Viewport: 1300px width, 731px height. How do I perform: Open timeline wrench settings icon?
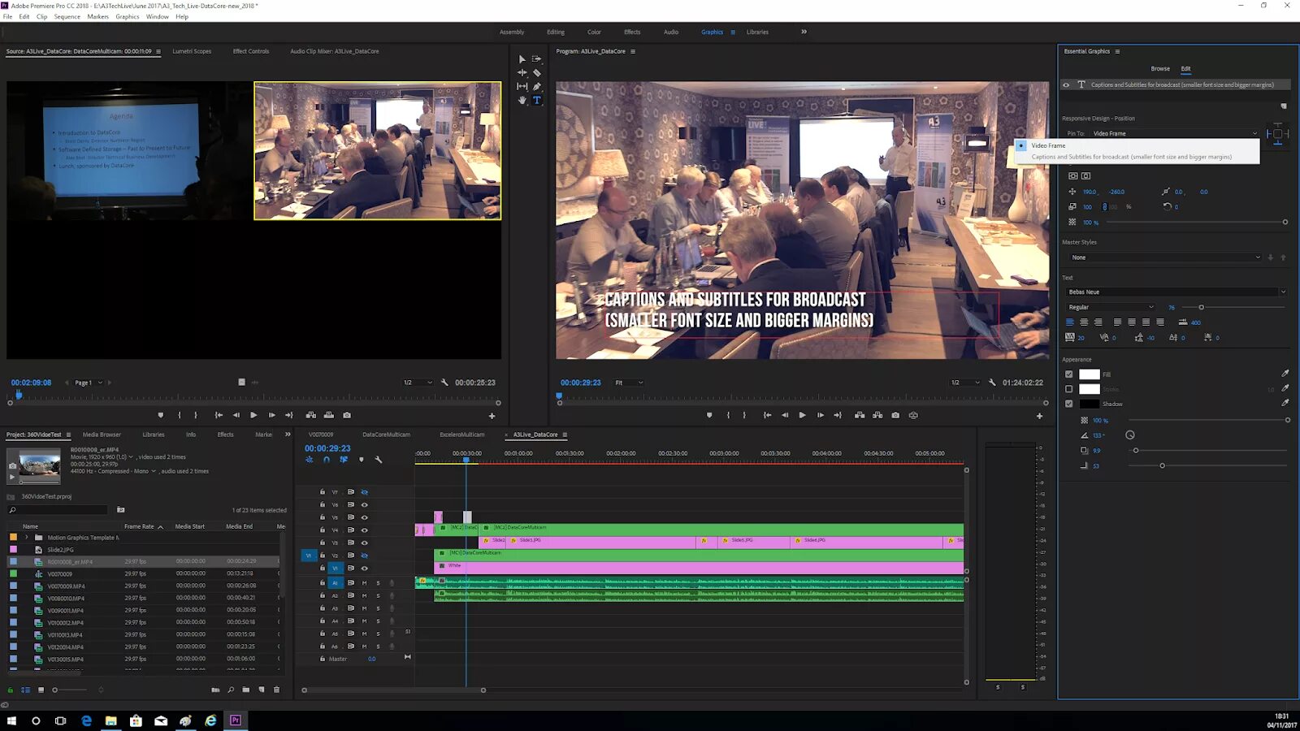point(379,460)
